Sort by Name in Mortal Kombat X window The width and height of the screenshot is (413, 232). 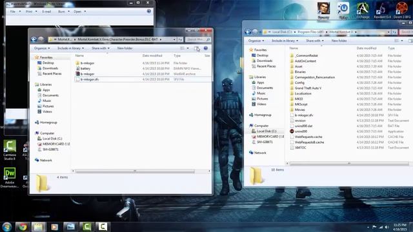click(x=294, y=48)
